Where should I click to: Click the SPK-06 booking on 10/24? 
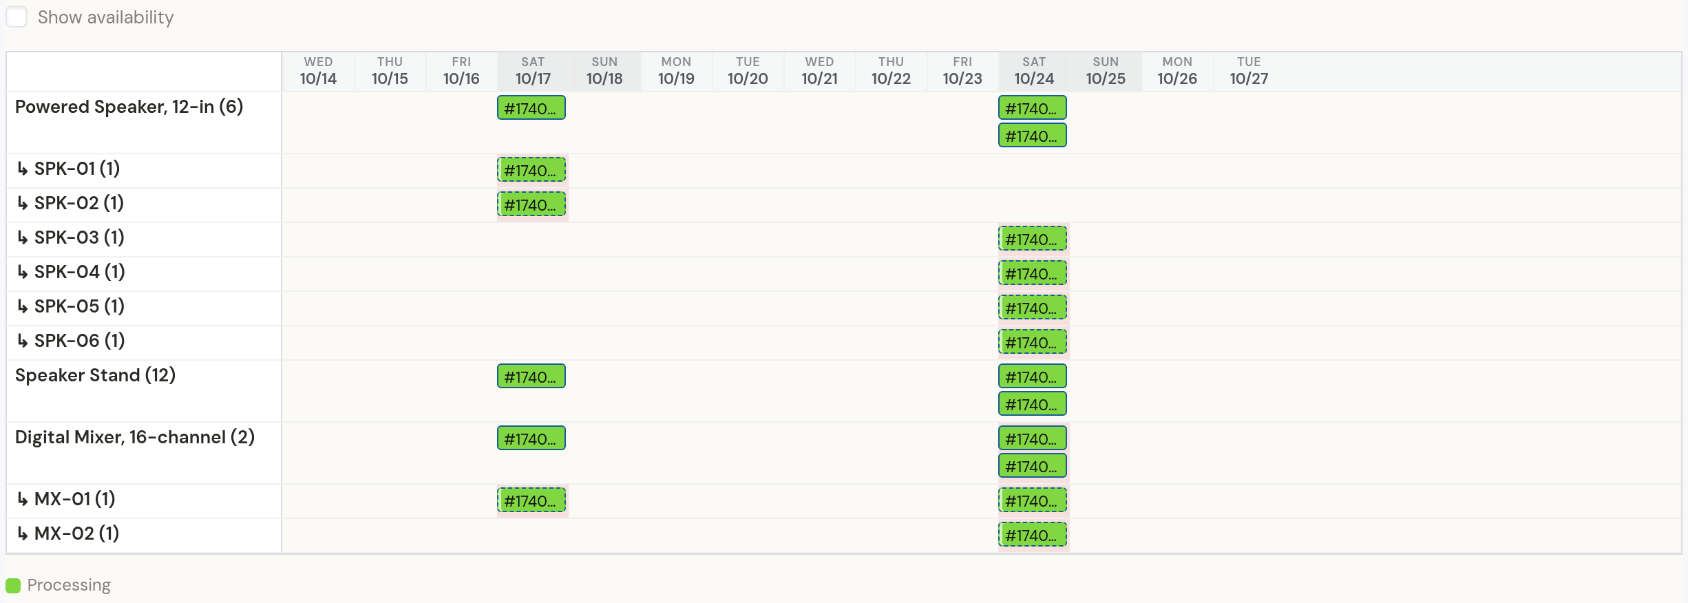pyautogui.click(x=1033, y=342)
